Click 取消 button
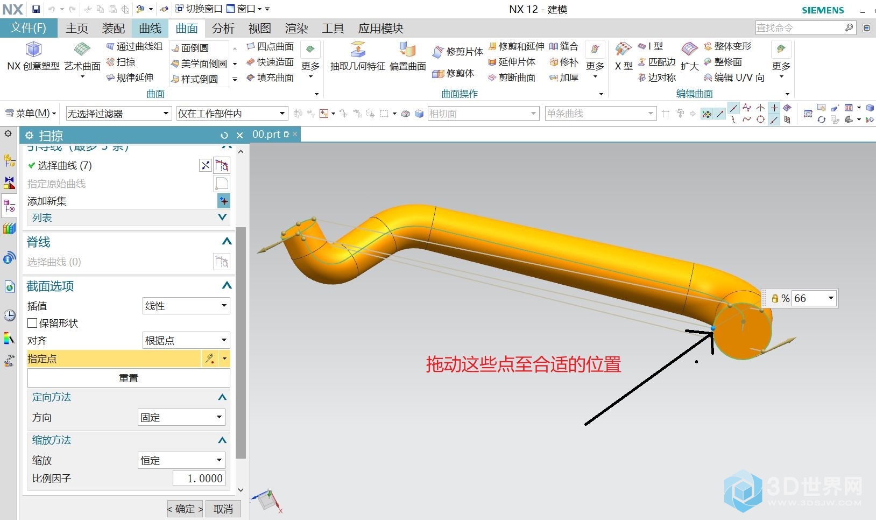 pyautogui.click(x=223, y=509)
